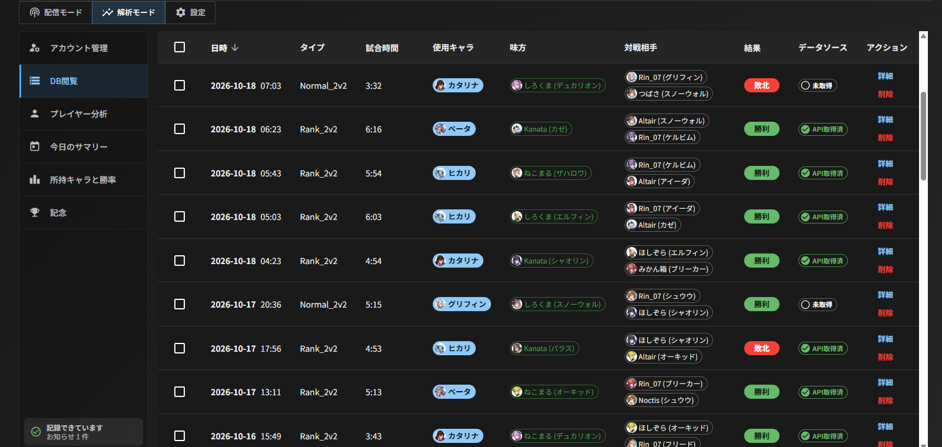Image resolution: width=942 pixels, height=447 pixels.
Task: Open プレイヤー分析 in the sidebar
Action: point(84,114)
